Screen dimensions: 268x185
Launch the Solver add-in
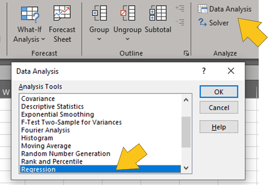tap(213, 23)
